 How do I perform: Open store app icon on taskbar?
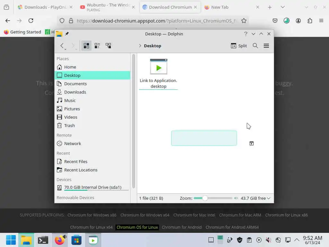[x=76, y=240]
